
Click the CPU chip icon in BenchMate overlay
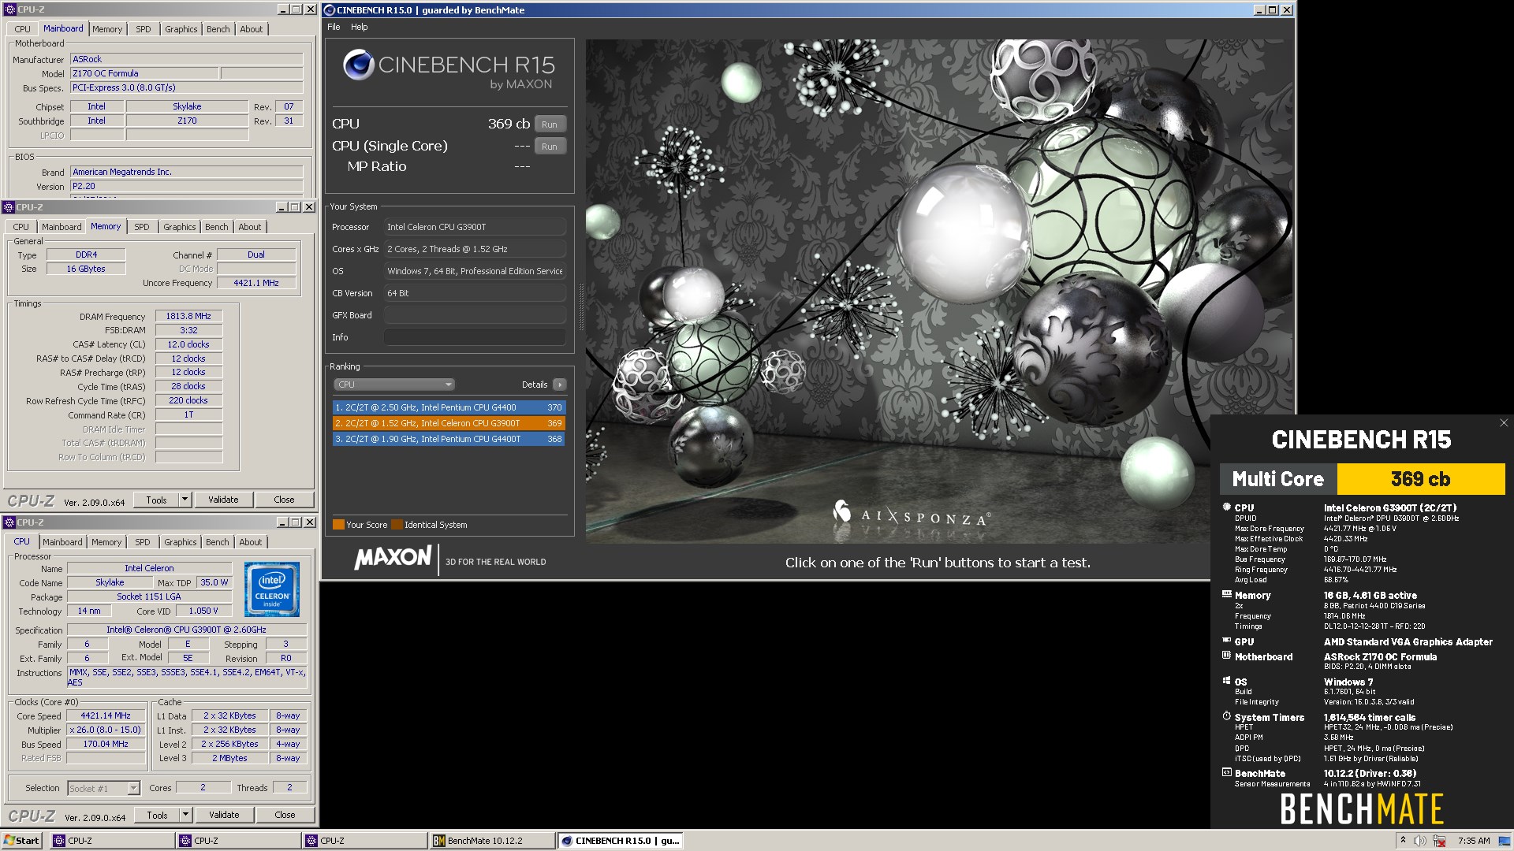tap(1227, 507)
